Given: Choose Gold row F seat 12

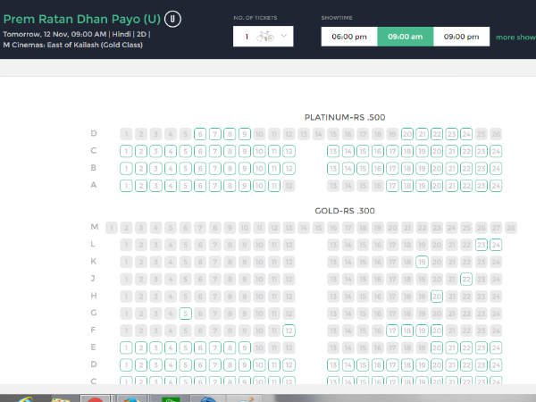Looking at the screenshot, I should tap(289, 331).
